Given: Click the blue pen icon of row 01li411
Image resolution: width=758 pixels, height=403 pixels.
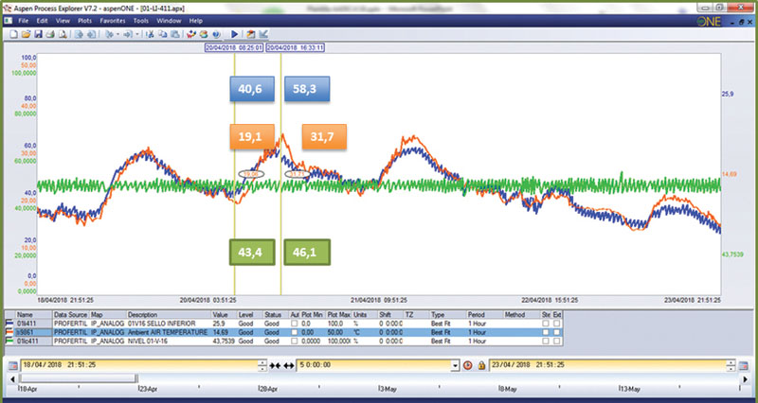Looking at the screenshot, I should (9, 324).
